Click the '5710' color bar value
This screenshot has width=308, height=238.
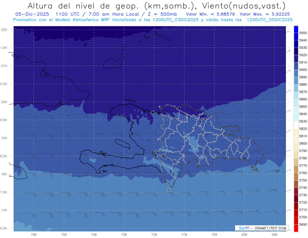click(x=303, y=210)
